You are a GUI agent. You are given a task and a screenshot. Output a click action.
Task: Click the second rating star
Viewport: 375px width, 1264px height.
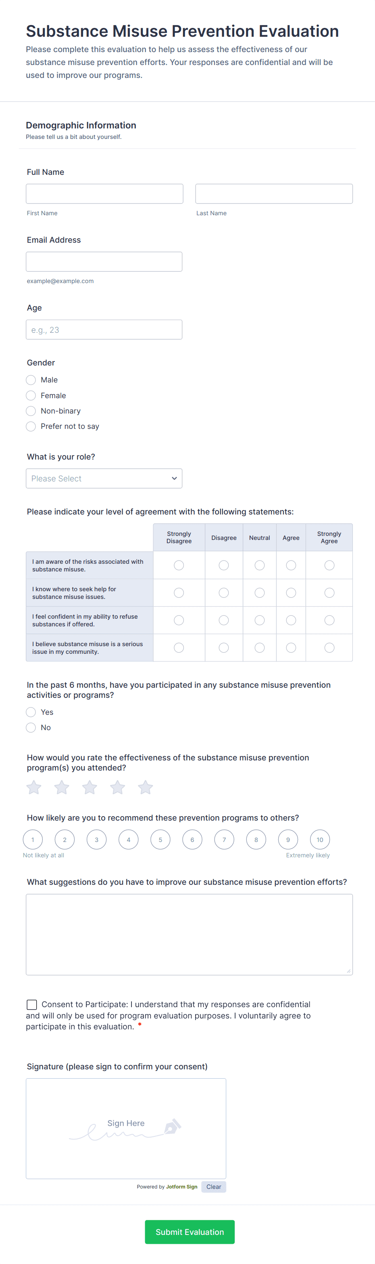point(62,787)
